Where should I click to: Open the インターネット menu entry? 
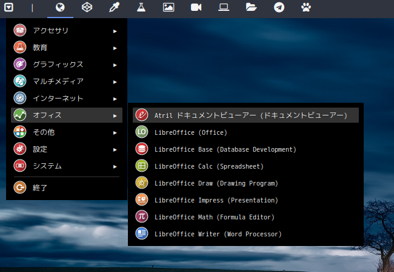click(x=67, y=98)
